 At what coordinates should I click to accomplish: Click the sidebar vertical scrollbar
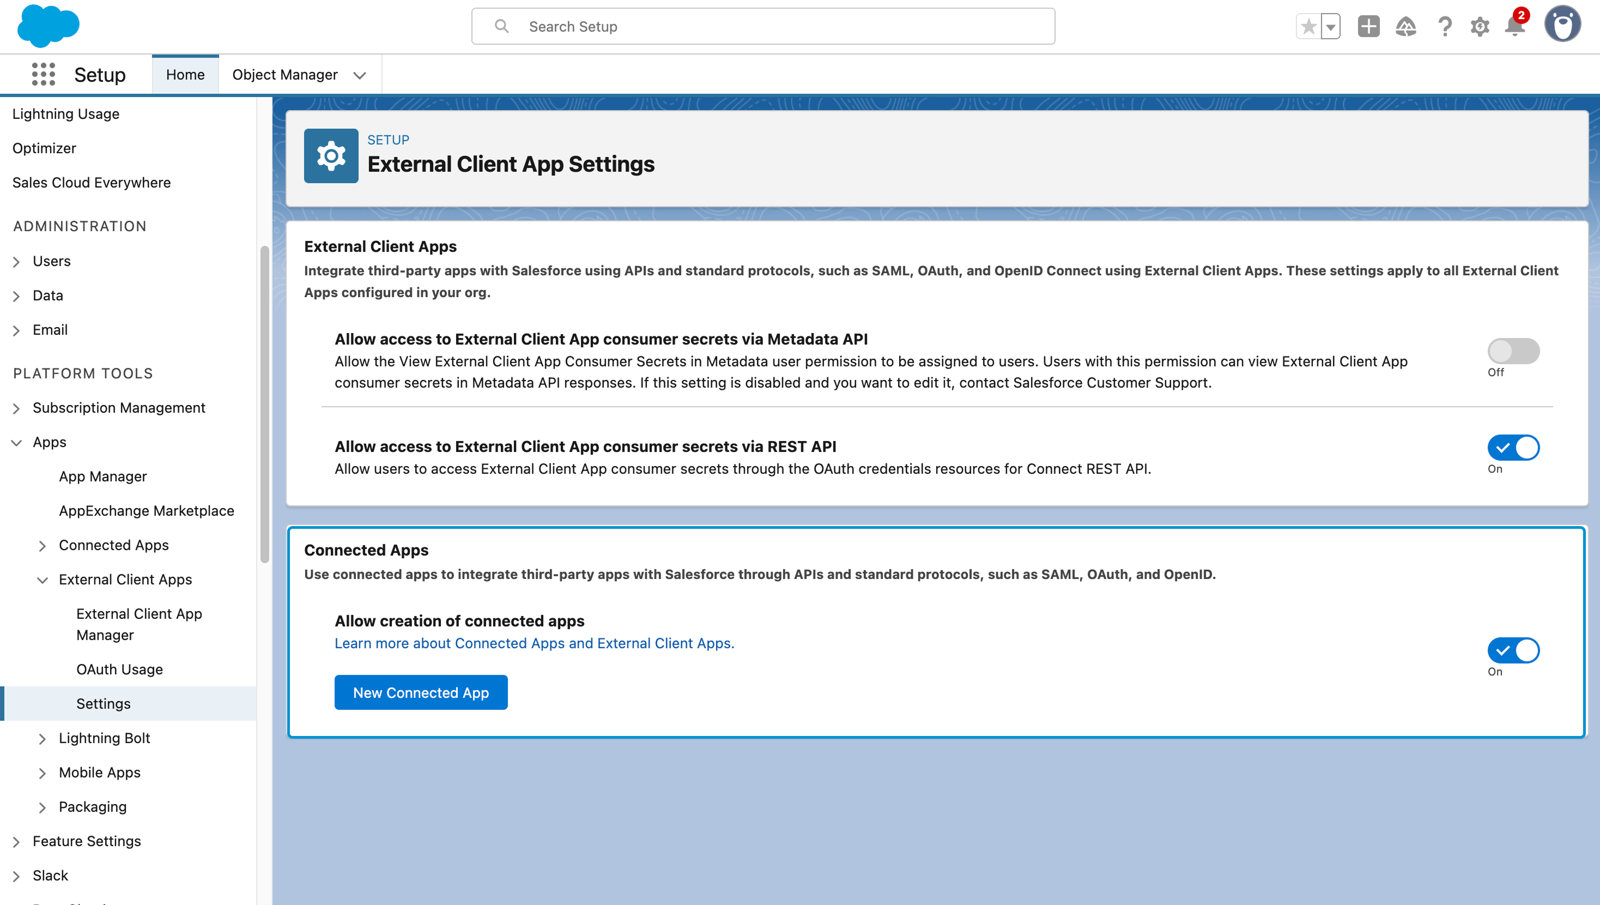tap(265, 404)
